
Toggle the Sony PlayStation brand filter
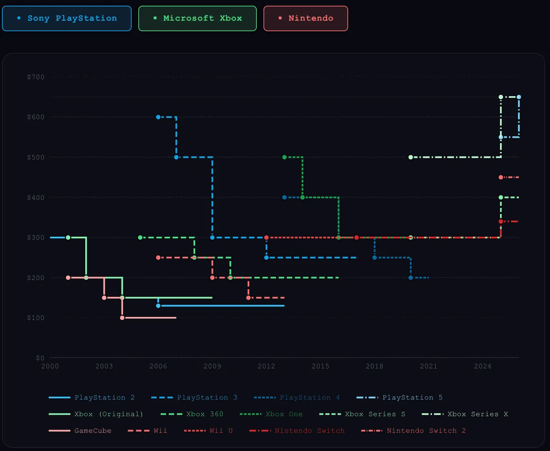(67, 18)
